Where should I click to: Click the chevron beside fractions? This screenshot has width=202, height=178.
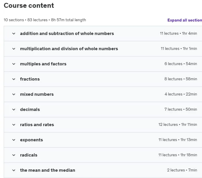(x=14, y=79)
